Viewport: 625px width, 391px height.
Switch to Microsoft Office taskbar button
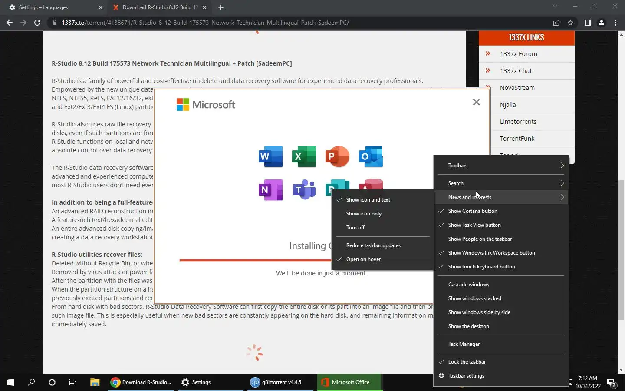350,382
